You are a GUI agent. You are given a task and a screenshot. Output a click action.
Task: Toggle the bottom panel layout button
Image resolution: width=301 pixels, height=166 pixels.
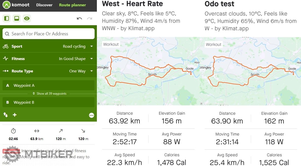[x=17, y=18]
